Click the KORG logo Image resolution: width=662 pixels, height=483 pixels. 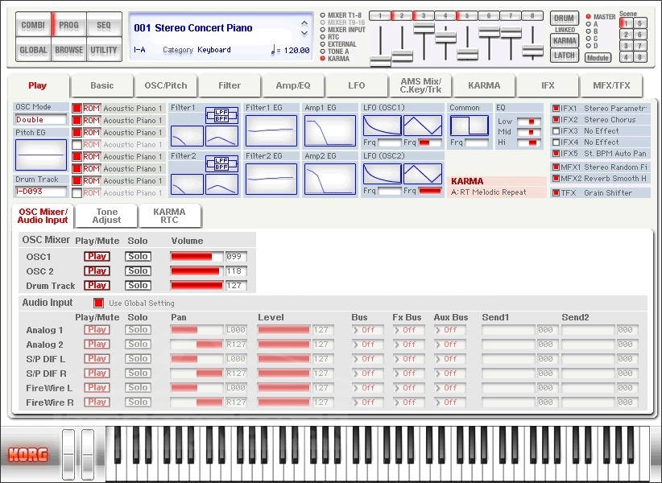(x=28, y=454)
